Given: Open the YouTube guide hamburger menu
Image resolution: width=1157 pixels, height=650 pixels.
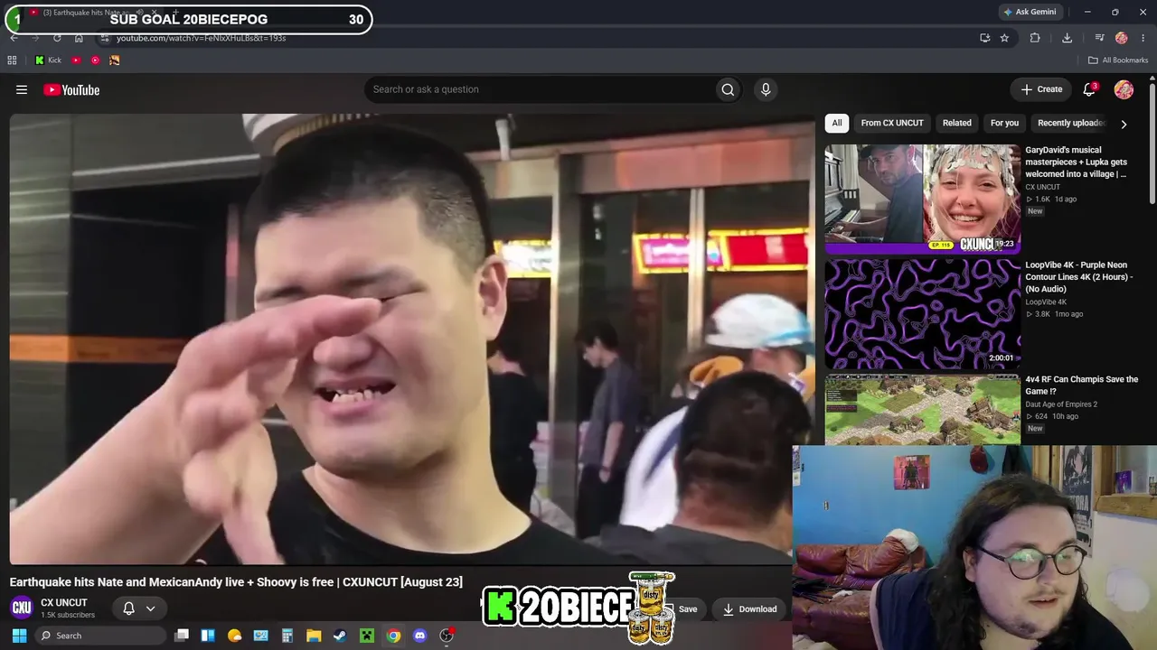Looking at the screenshot, I should (x=22, y=89).
